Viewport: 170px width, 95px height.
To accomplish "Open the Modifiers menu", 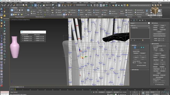I will click(32, 3).
